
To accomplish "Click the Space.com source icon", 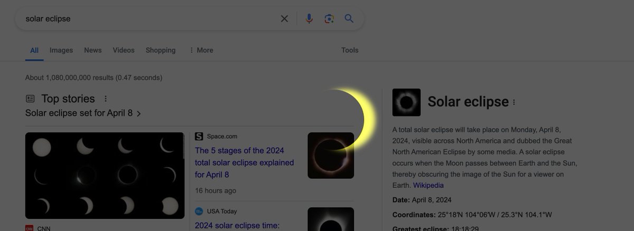I will click(x=199, y=137).
